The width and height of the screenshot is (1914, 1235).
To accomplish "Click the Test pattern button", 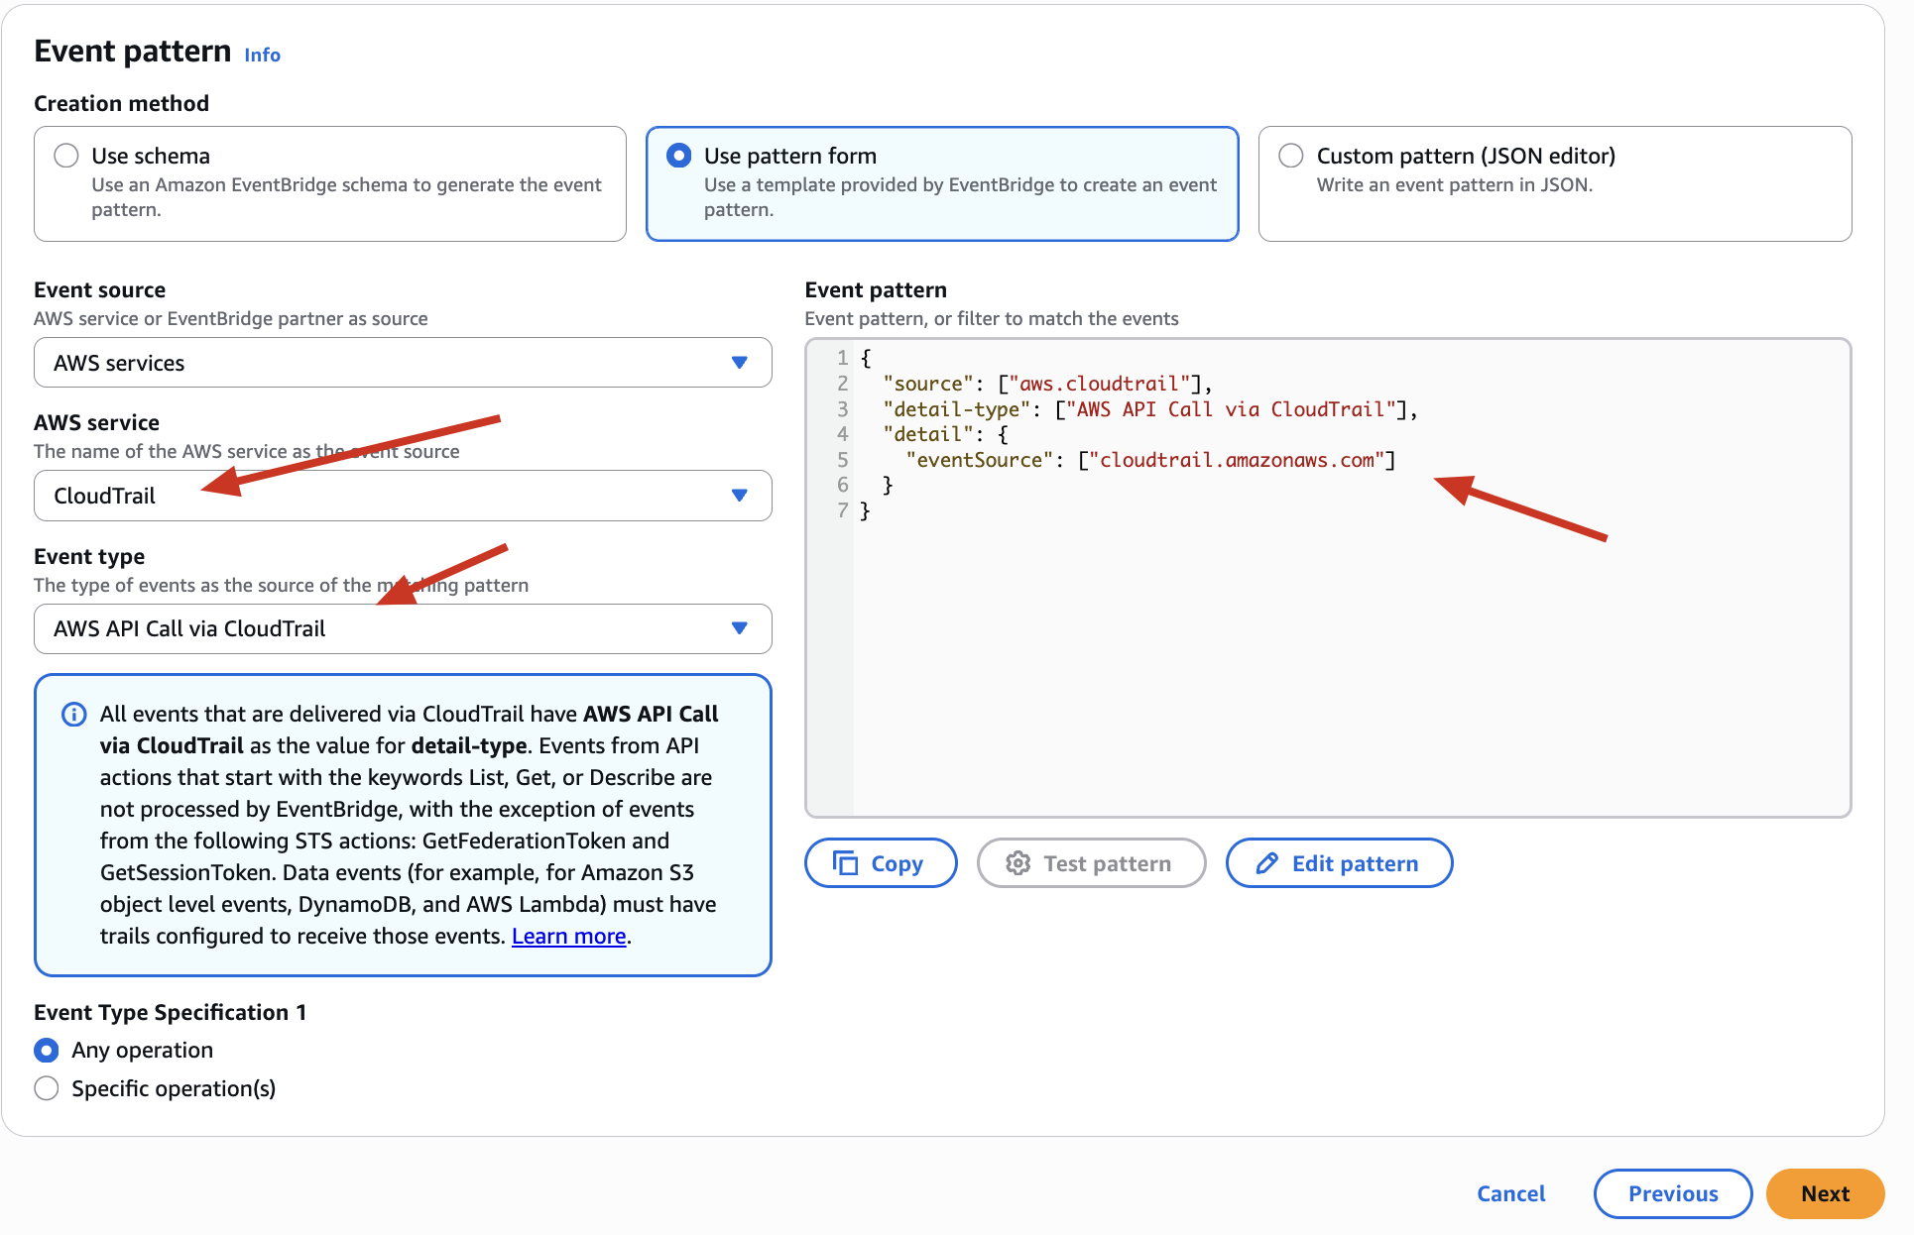I will [x=1091, y=863].
